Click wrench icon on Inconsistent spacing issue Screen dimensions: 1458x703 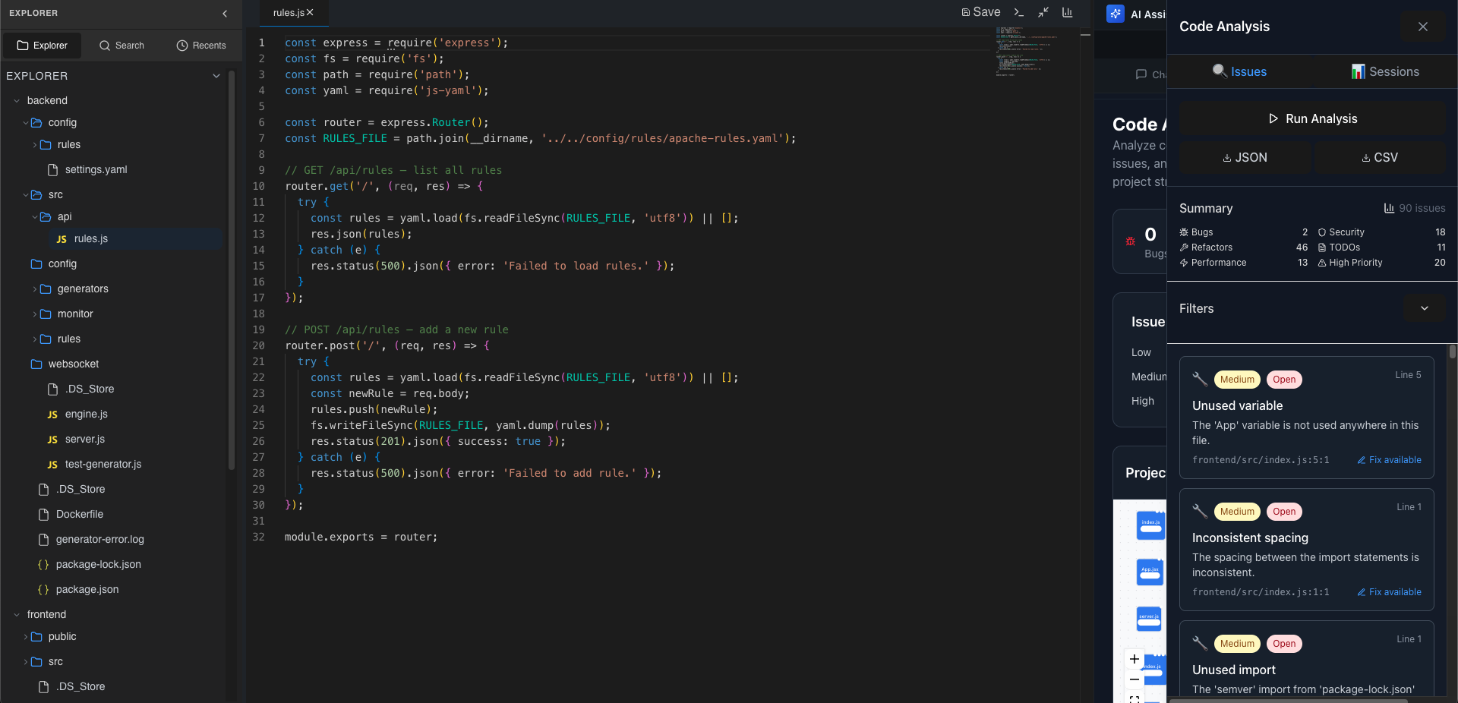tap(1200, 511)
